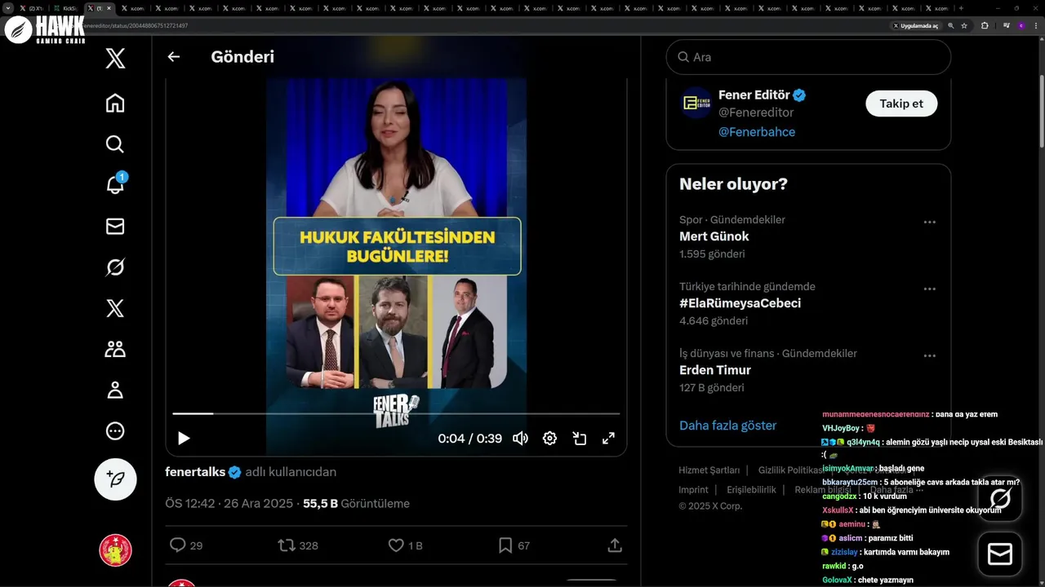Open Erişilebilirlik footer link
The image size is (1045, 587).
coord(751,490)
